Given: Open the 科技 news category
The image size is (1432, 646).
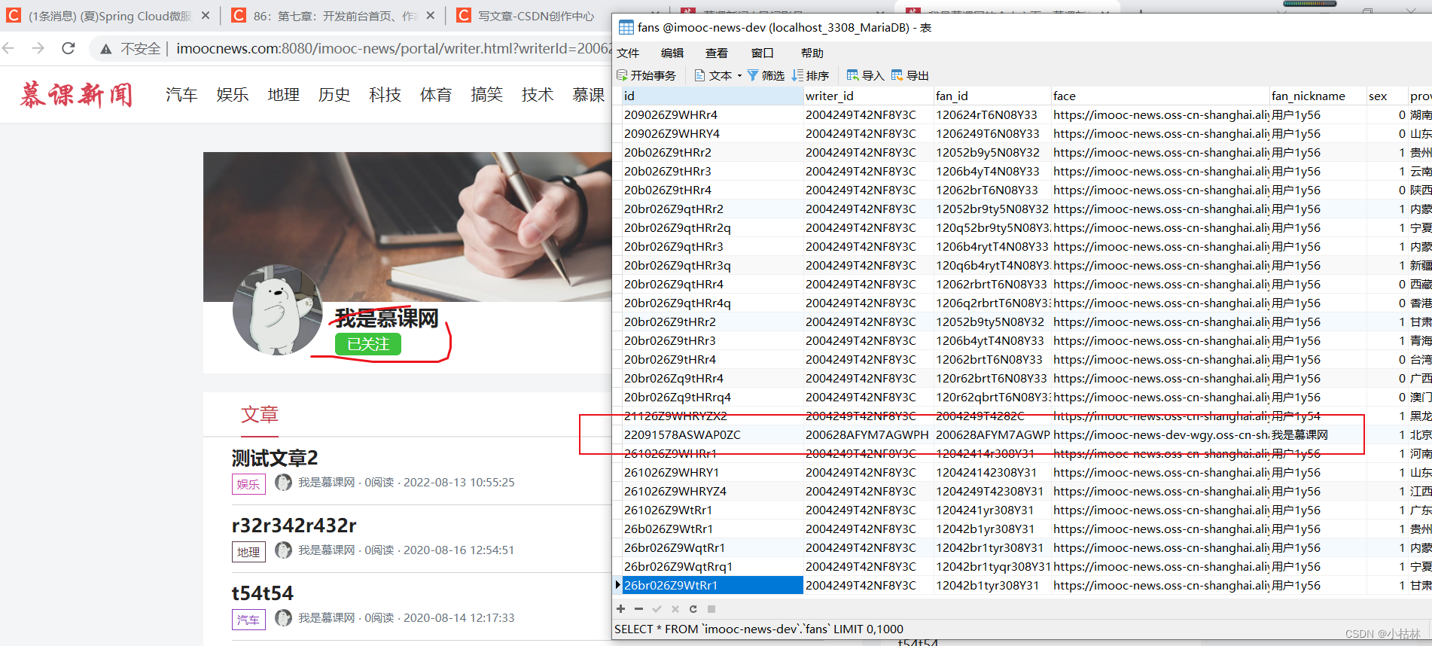Looking at the screenshot, I should 385,95.
